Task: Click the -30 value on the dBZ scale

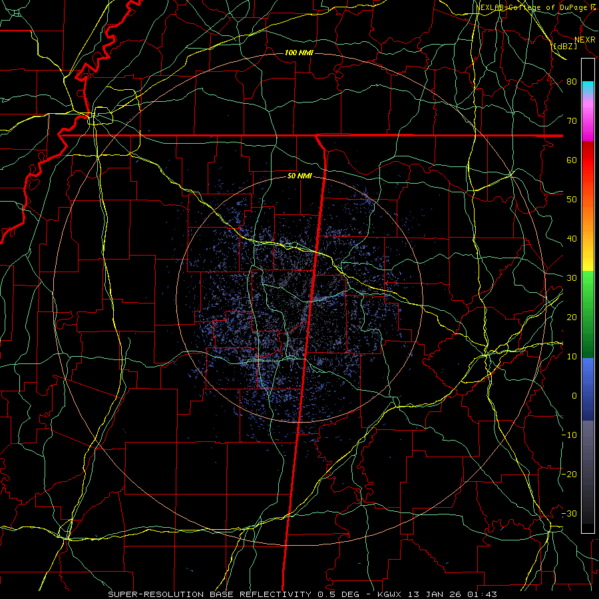Action: click(569, 514)
